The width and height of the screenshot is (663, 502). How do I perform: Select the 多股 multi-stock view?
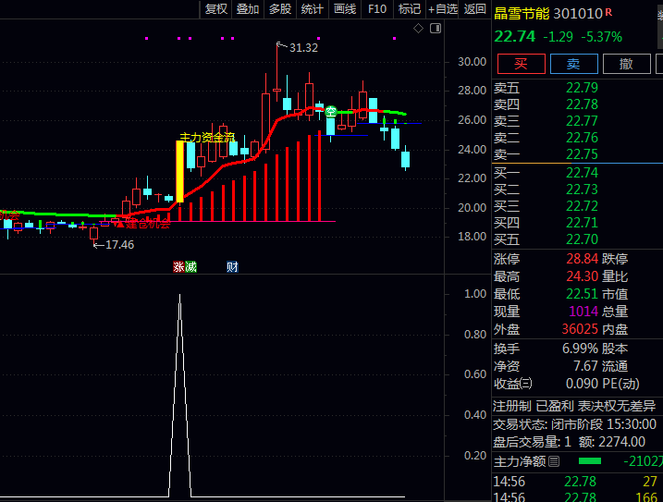(x=280, y=9)
